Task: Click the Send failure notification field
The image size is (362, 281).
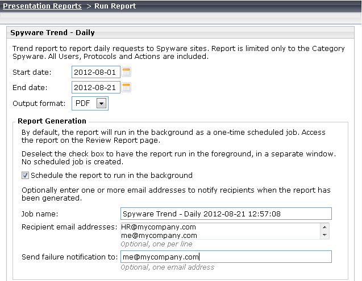Action: click(226, 257)
